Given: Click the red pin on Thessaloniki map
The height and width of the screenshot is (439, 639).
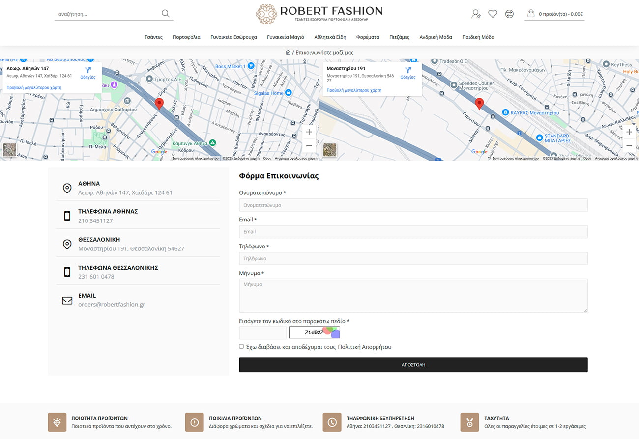Looking at the screenshot, I should 479,104.
